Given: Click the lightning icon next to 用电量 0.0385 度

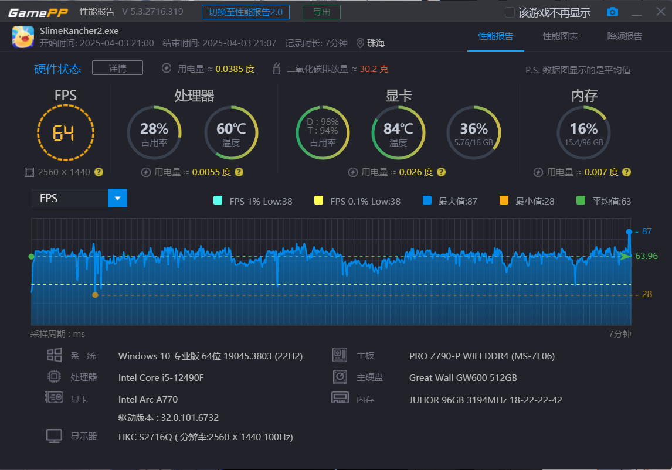Looking at the screenshot, I should (167, 69).
